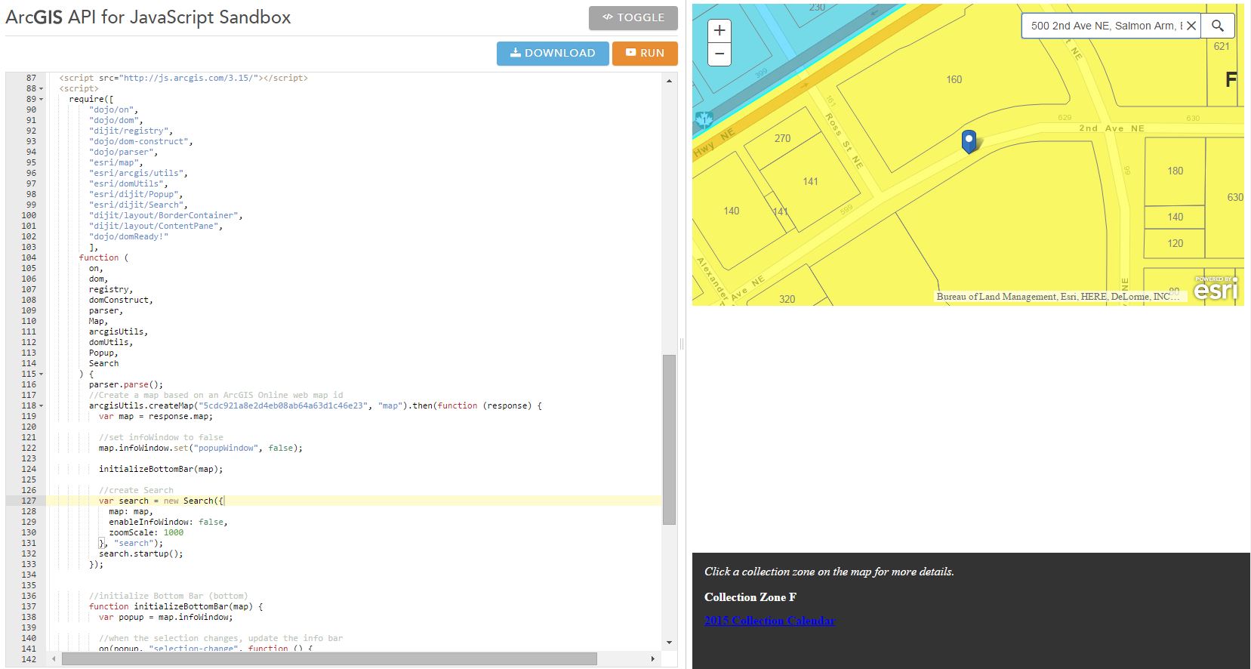
Task: Click the webmap id string in createMap
Action: 283,405
